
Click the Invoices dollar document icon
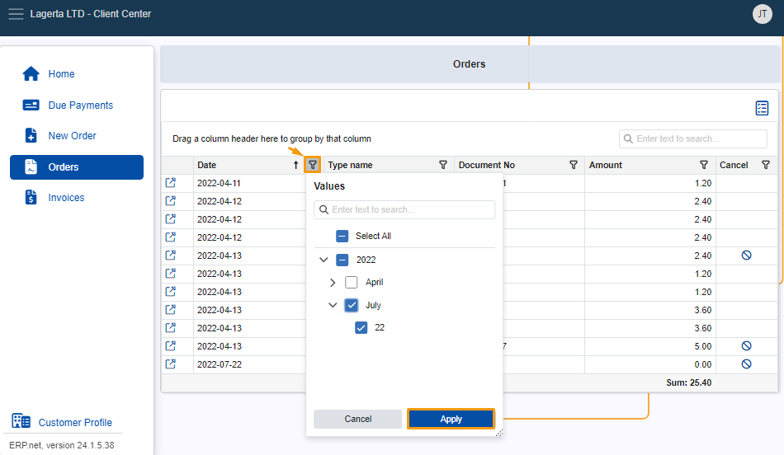pos(31,197)
